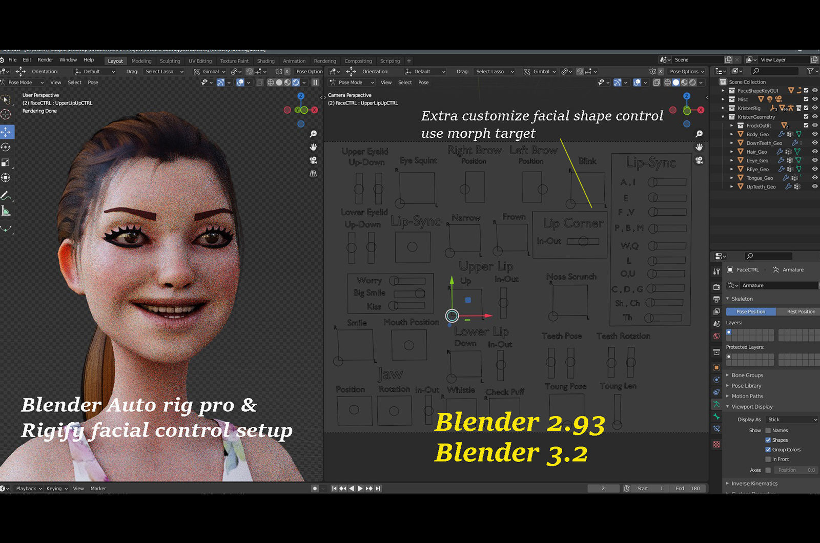Enable Axes checkbox
820x543 pixels.
coord(768,470)
